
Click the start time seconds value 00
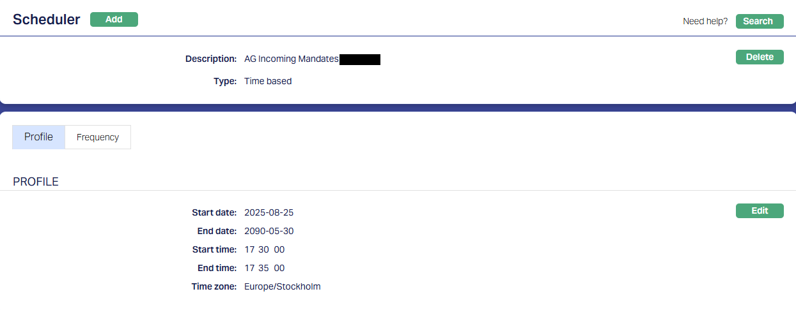click(x=279, y=249)
